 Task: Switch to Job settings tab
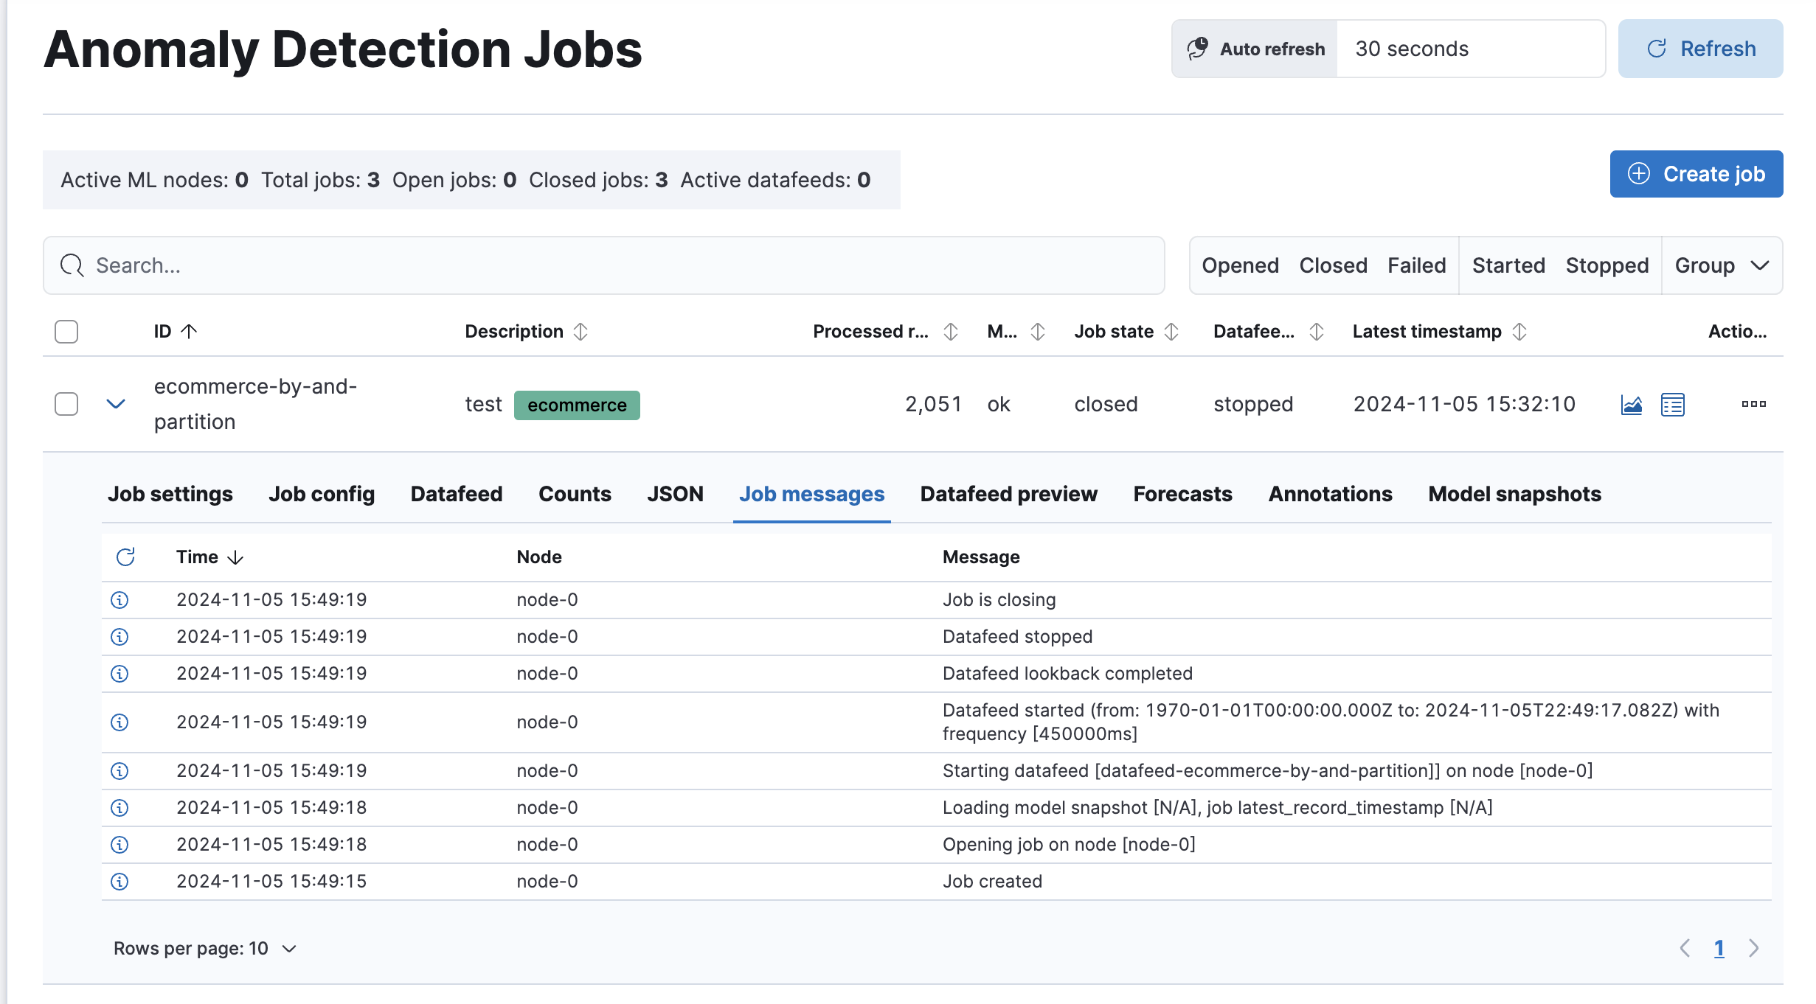(x=170, y=494)
